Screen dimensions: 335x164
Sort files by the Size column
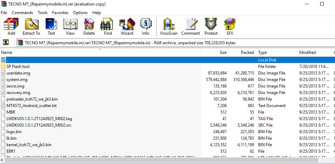click(x=223, y=52)
